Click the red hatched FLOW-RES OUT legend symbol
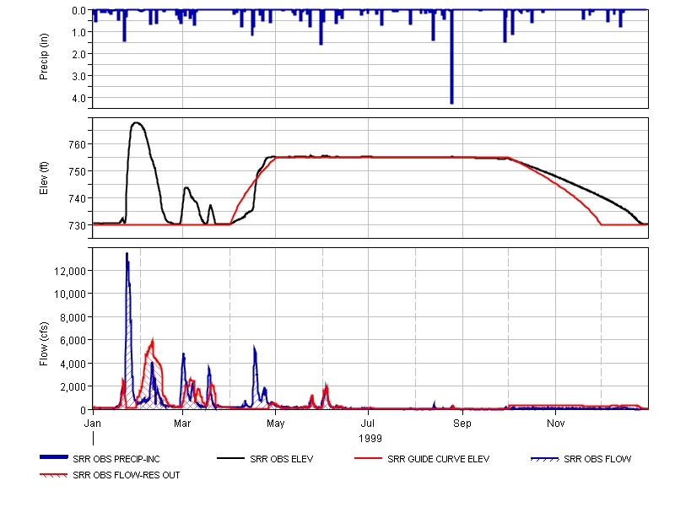Screen dimensions: 675x529 (54, 475)
